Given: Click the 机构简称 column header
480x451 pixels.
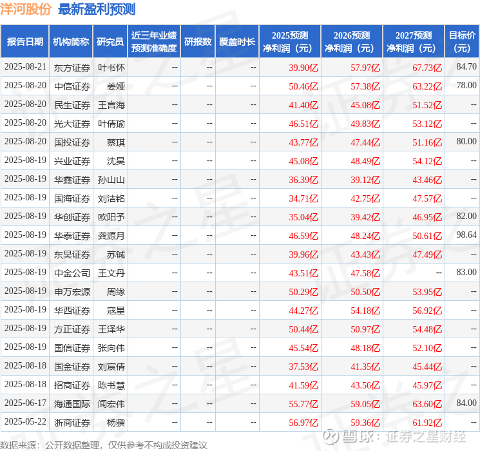Looking at the screenshot, I should (71, 42).
